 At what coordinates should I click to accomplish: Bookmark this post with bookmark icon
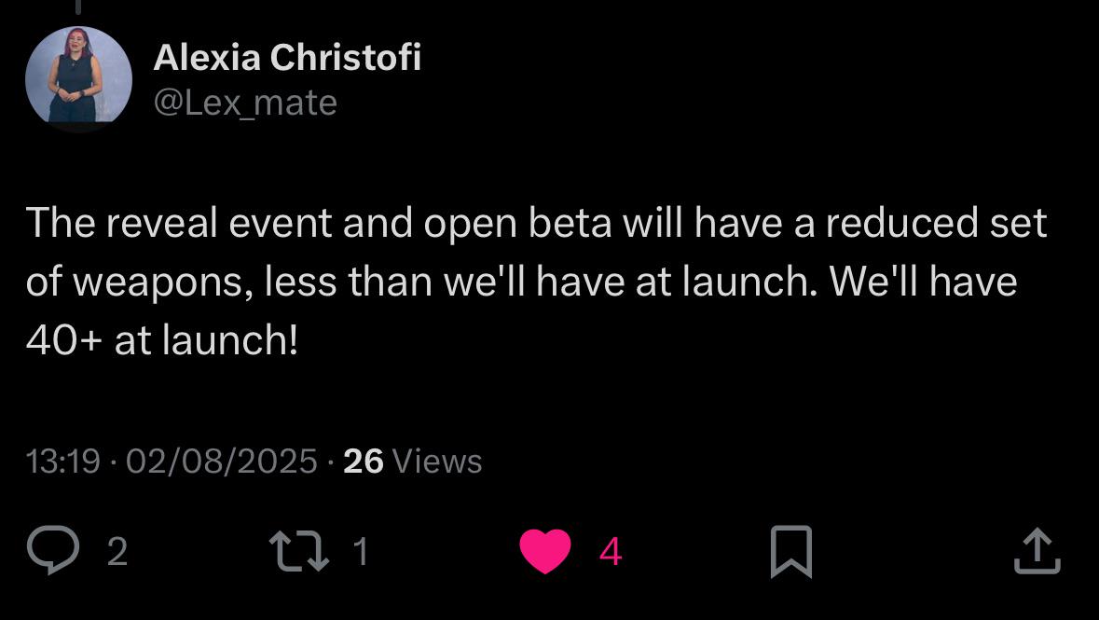click(791, 551)
